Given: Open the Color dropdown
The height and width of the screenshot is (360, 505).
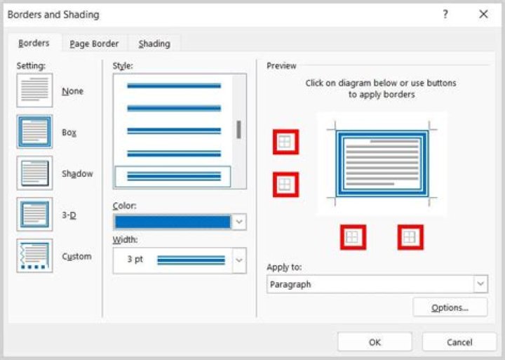Looking at the screenshot, I should (239, 222).
